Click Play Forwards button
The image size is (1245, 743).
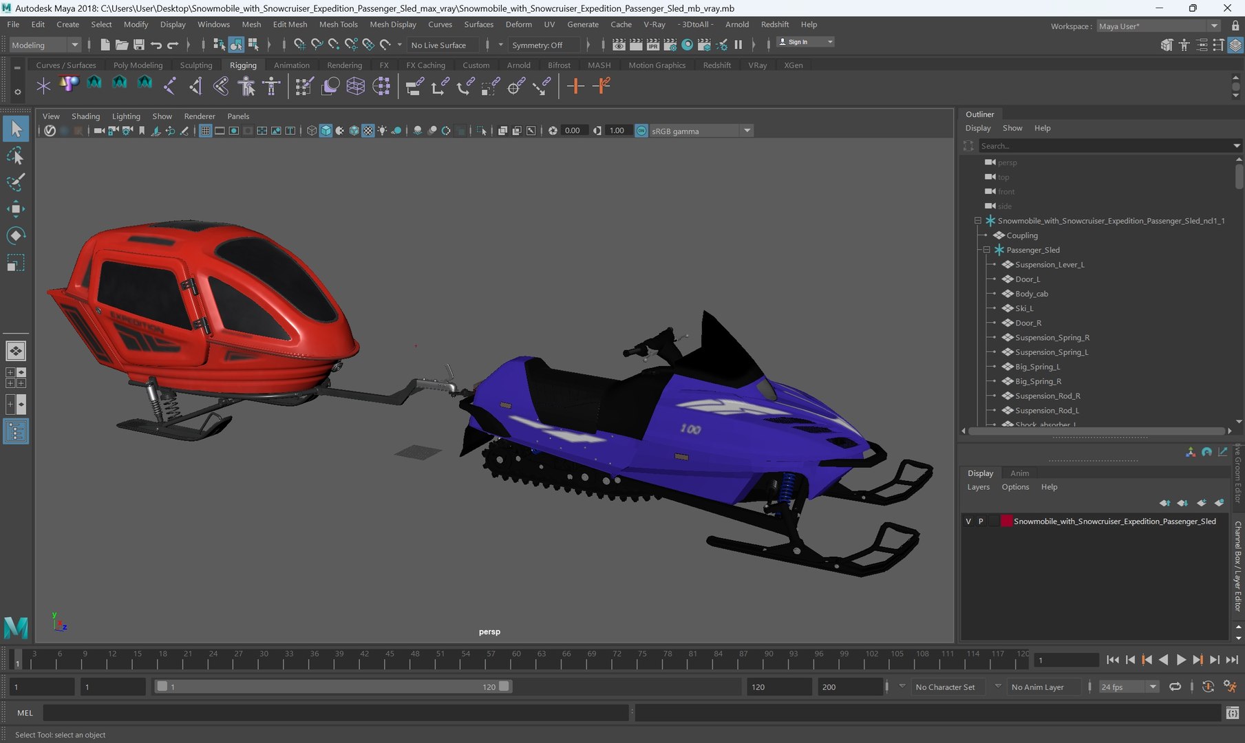(1180, 660)
